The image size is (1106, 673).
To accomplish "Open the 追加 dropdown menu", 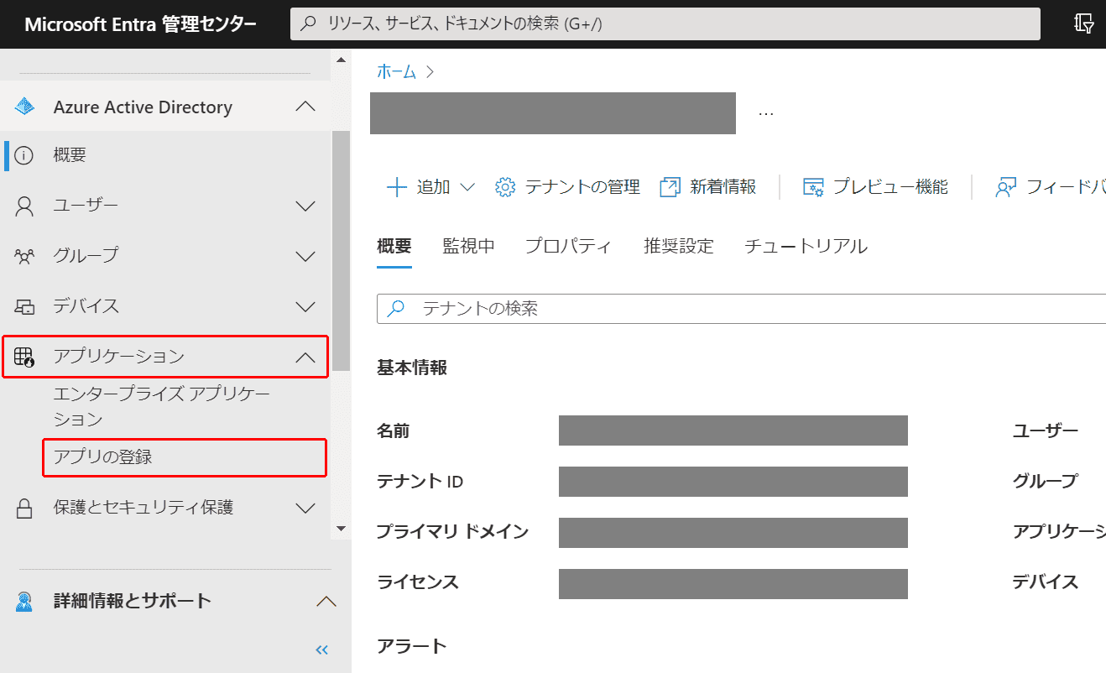I will click(430, 187).
